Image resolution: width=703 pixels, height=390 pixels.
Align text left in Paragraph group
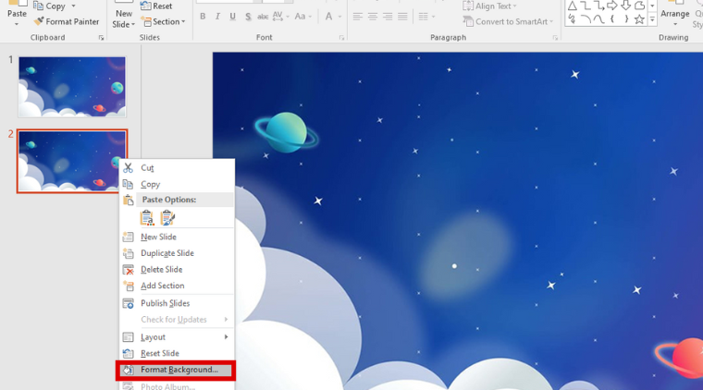click(x=357, y=17)
